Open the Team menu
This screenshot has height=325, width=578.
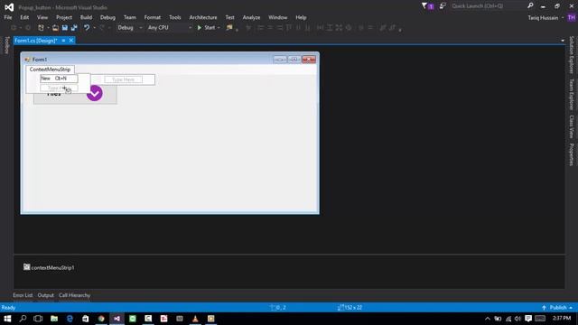130,17
